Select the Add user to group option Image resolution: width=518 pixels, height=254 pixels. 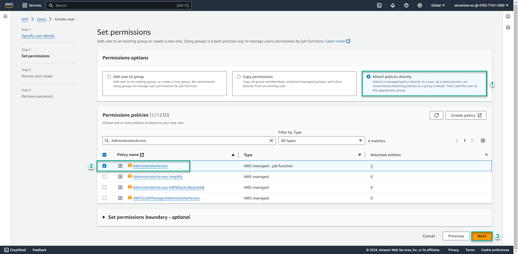[109, 77]
